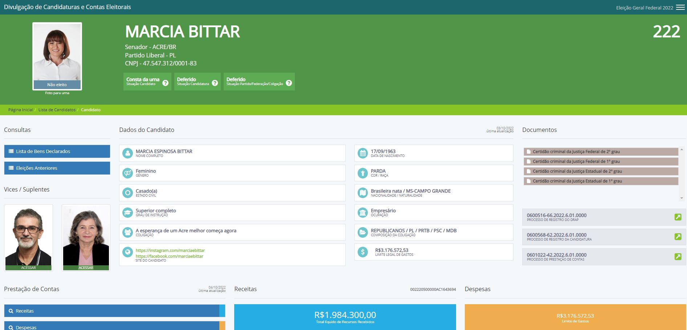This screenshot has width=687, height=330.
Task: Click the search icon on Receitas button
Action: tap(11, 311)
